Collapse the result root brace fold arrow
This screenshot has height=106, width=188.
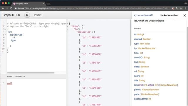click(x=67, y=24)
